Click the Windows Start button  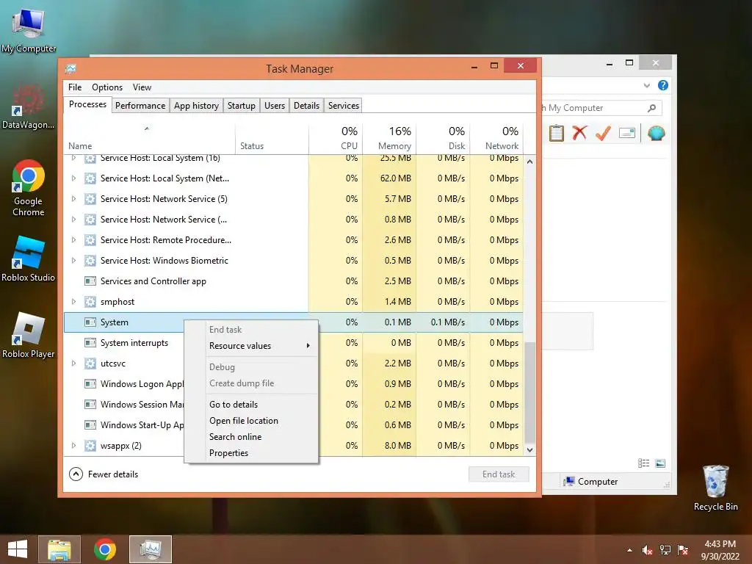pyautogui.click(x=18, y=549)
